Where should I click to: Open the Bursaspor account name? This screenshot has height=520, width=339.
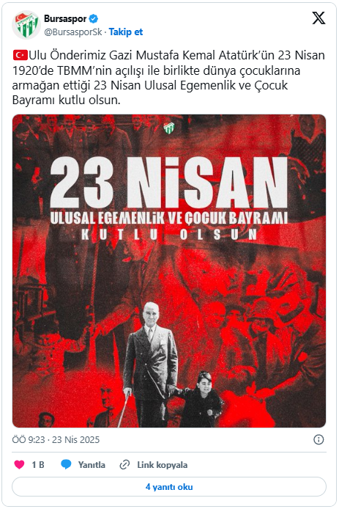coord(65,18)
